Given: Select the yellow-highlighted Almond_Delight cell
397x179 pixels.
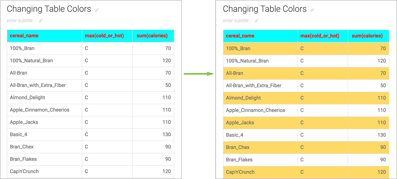Looking at the screenshot, I should [243, 98].
